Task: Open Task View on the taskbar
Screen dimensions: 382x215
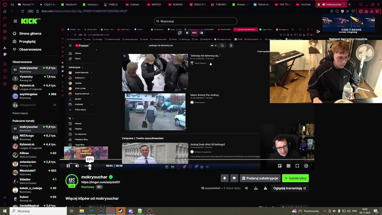Action: 72,211
